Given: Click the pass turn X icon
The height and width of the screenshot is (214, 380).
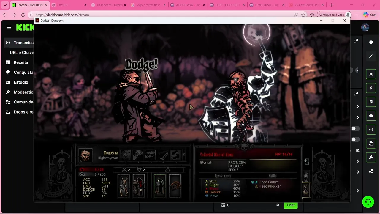Looking at the screenshot, I should pos(183,155).
